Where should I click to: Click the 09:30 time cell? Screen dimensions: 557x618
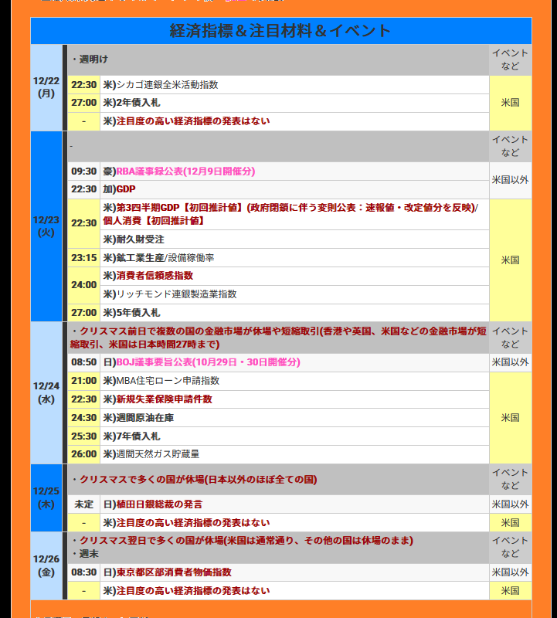[84, 171]
